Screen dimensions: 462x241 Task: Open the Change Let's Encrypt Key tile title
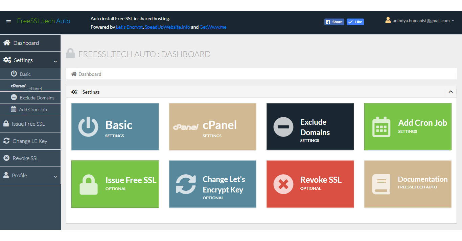[224, 184]
